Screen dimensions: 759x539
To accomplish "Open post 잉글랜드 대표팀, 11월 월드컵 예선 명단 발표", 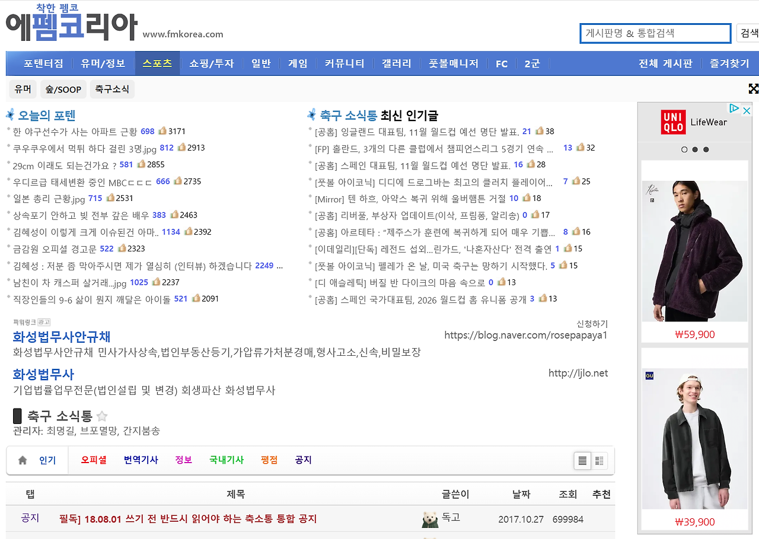I will tap(417, 132).
